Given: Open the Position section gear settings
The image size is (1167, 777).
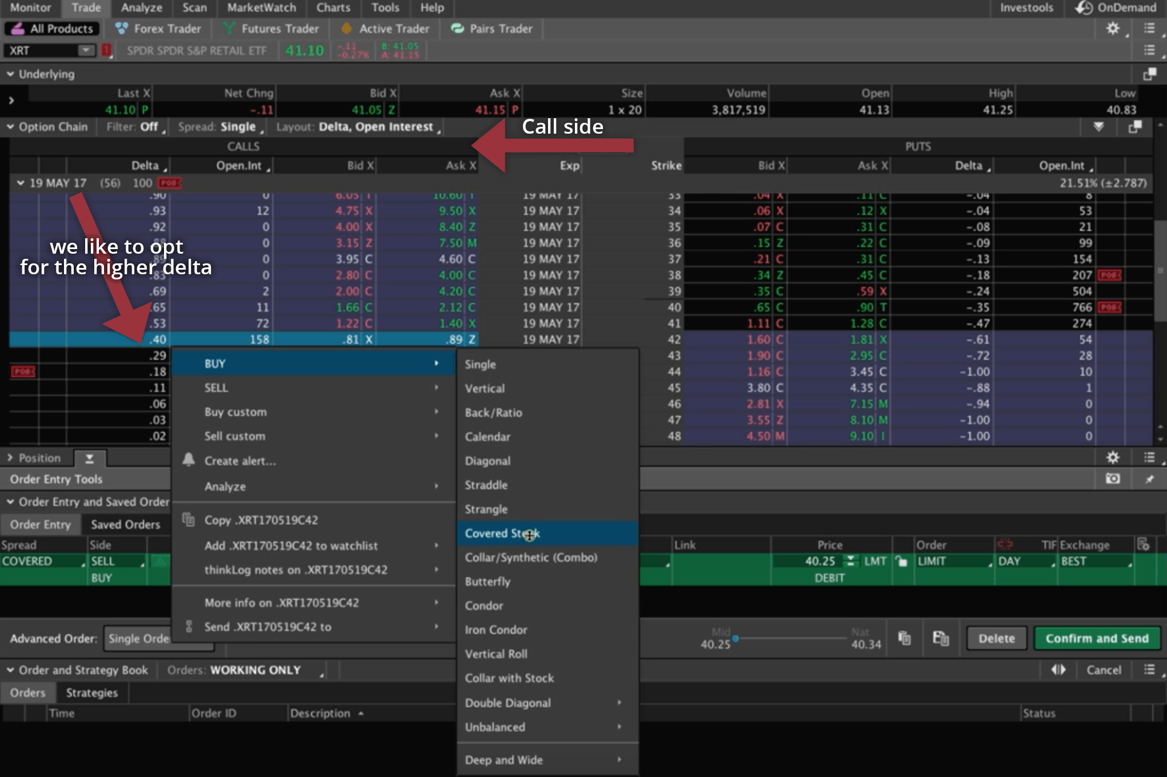Looking at the screenshot, I should [1113, 458].
